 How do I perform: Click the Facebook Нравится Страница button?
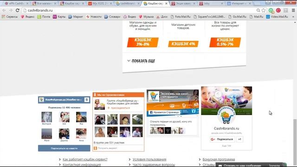pos(164,112)
